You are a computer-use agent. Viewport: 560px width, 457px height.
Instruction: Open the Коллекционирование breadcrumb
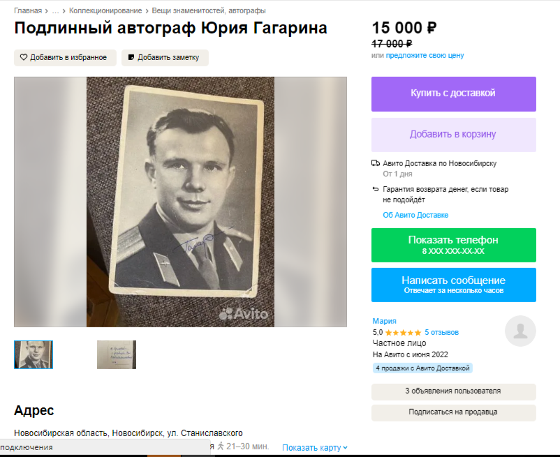105,10
